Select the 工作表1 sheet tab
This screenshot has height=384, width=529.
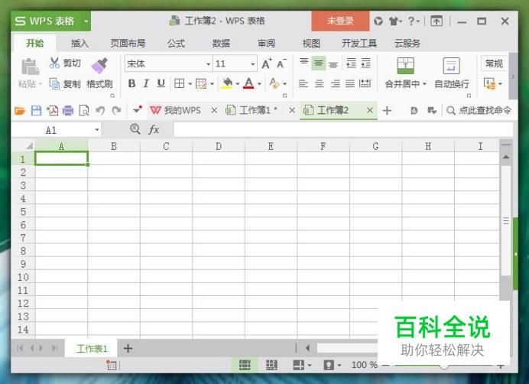click(x=92, y=348)
